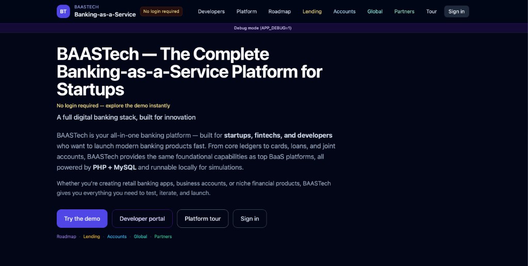The height and width of the screenshot is (266, 528).
Task: Click Sign in button below the description
Action: 250,219
